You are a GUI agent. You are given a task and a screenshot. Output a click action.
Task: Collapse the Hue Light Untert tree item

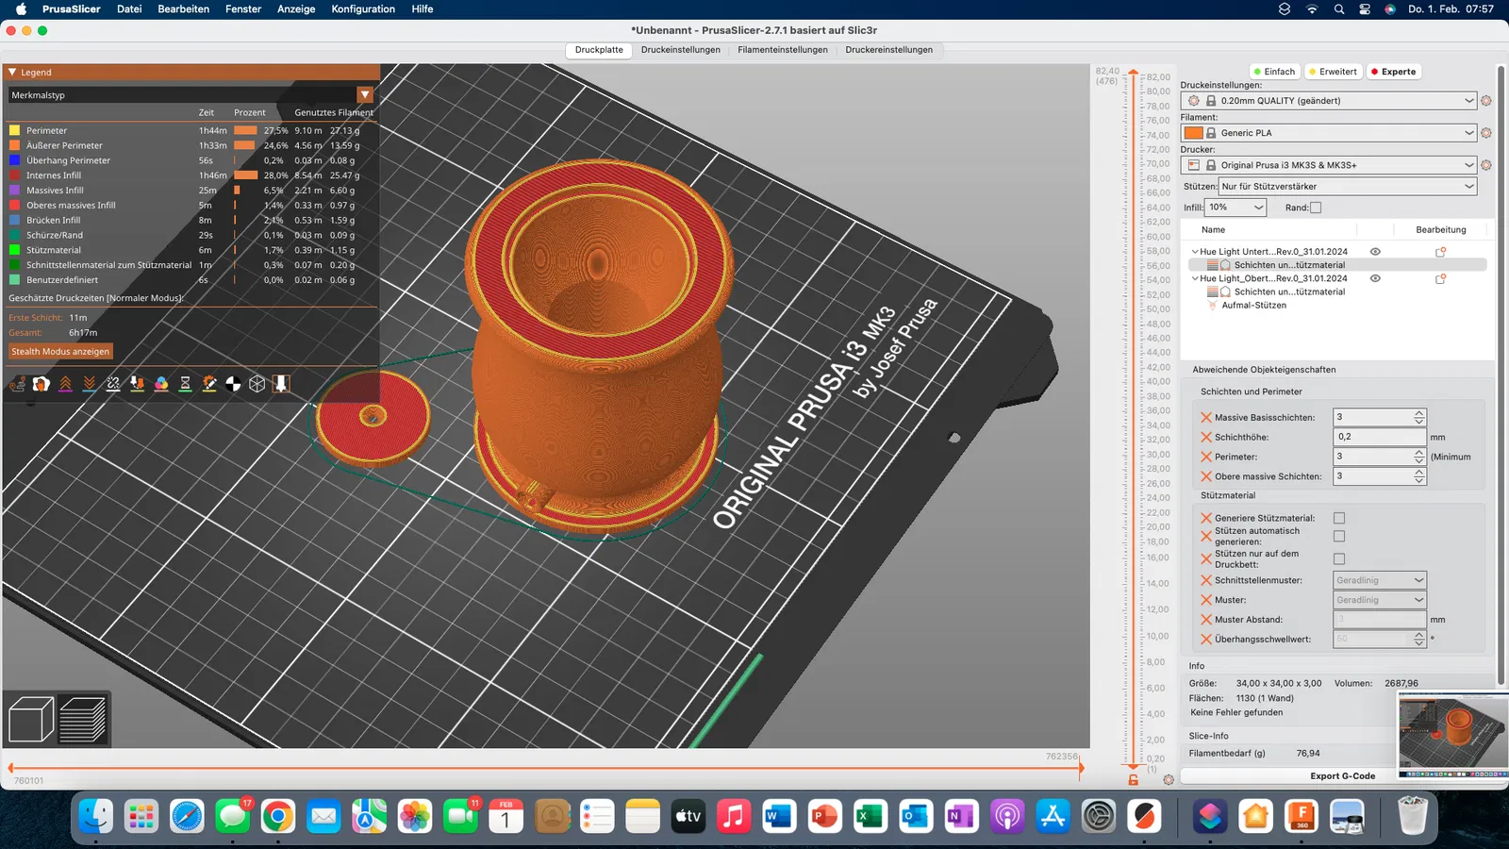pyautogui.click(x=1195, y=252)
